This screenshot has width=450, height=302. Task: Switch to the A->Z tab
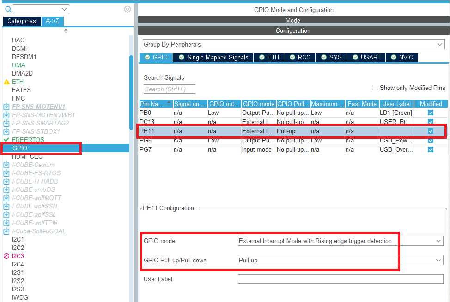coord(52,21)
